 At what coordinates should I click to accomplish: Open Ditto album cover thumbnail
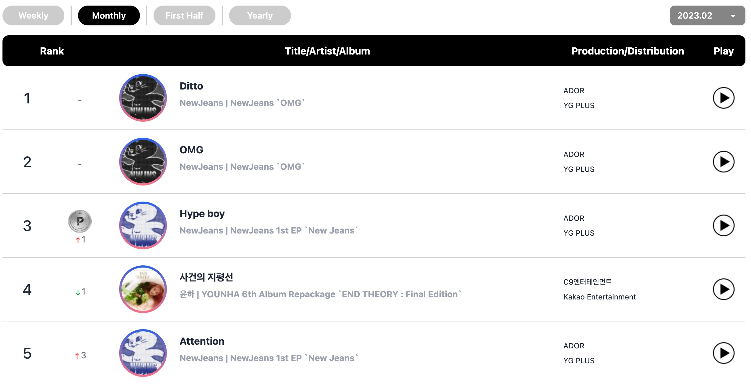coord(143,98)
